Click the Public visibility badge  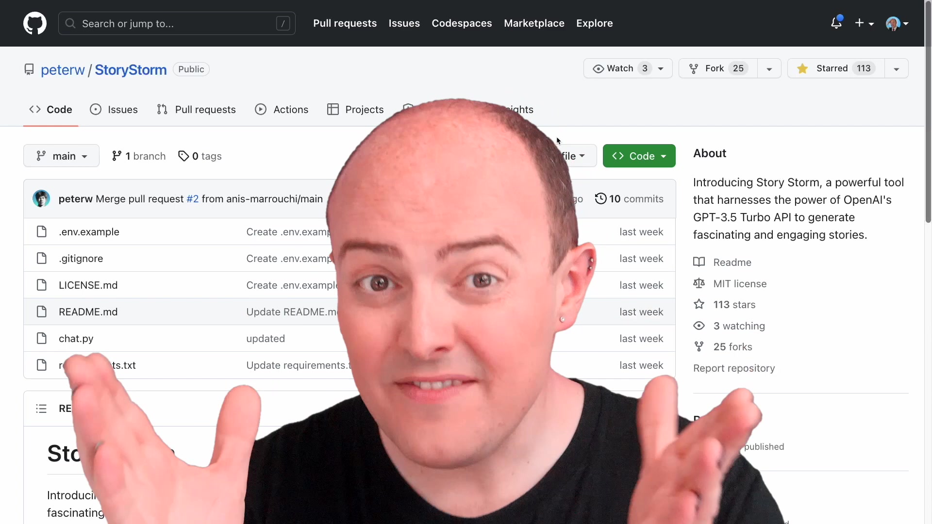click(191, 69)
